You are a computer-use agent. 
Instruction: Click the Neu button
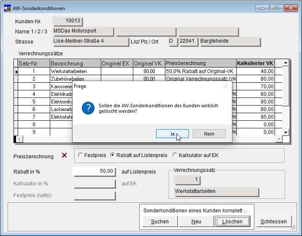coord(196,222)
